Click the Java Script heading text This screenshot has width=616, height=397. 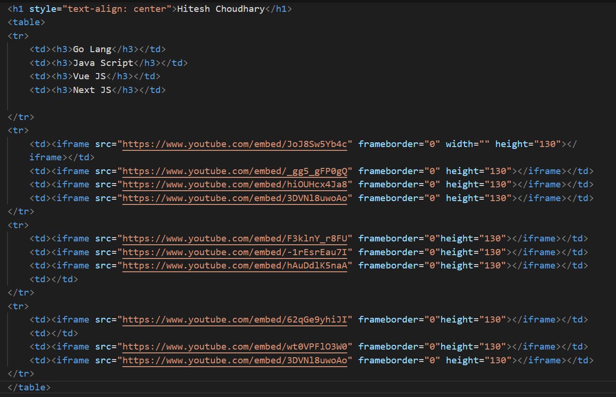(103, 63)
